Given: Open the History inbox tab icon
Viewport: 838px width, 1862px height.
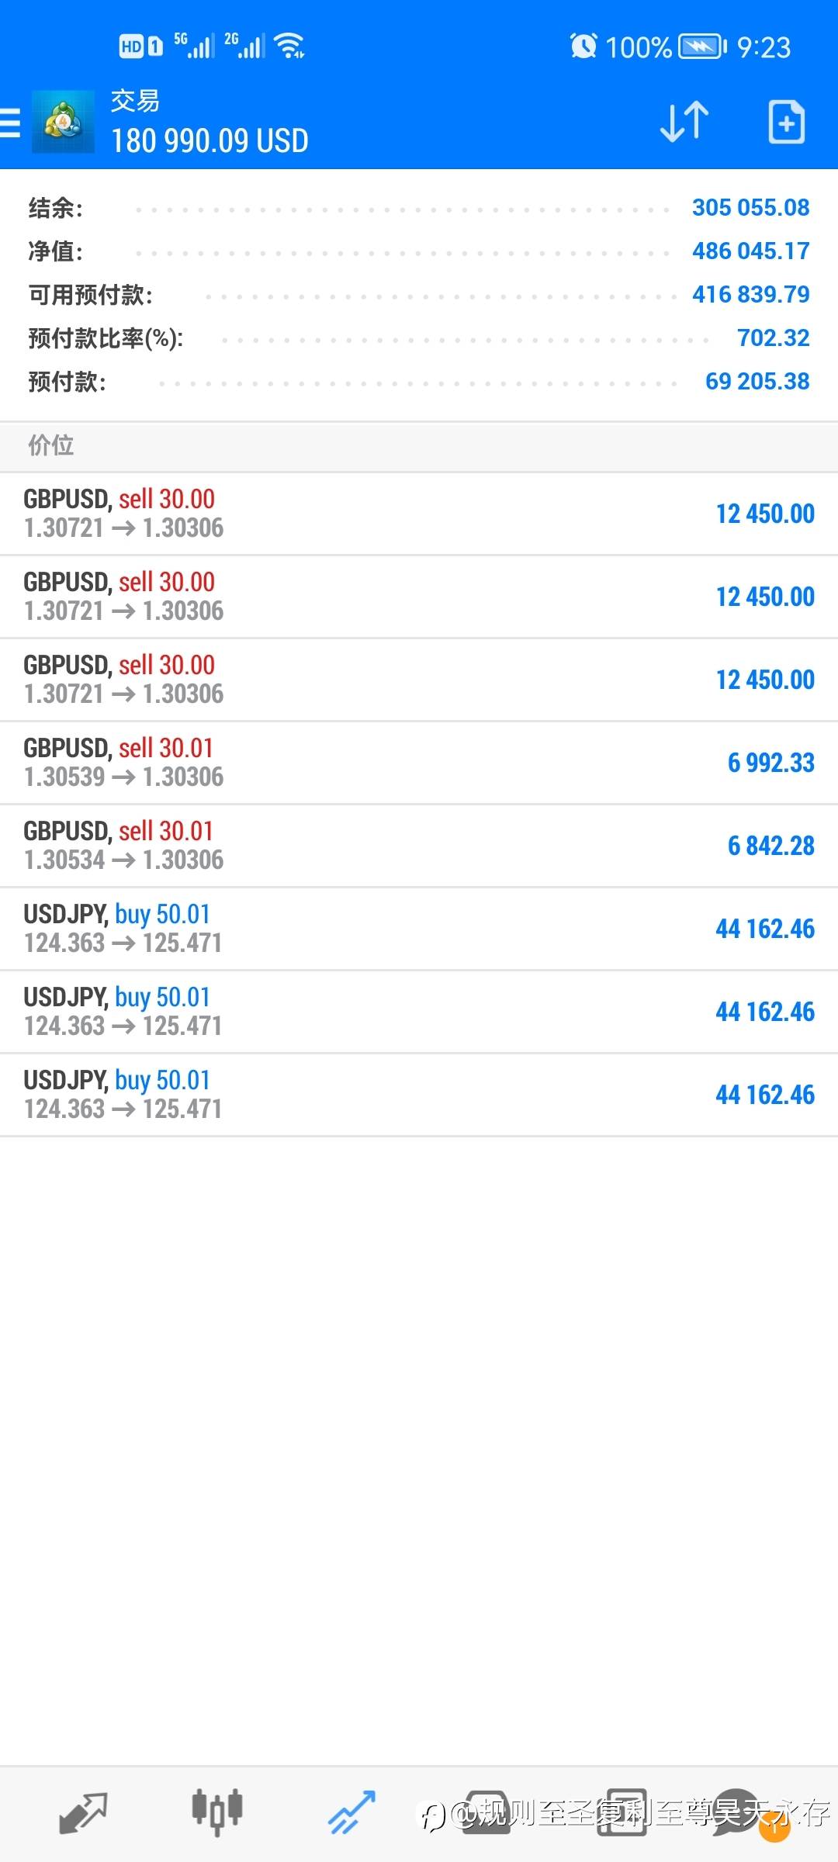Looking at the screenshot, I should 487,1812.
